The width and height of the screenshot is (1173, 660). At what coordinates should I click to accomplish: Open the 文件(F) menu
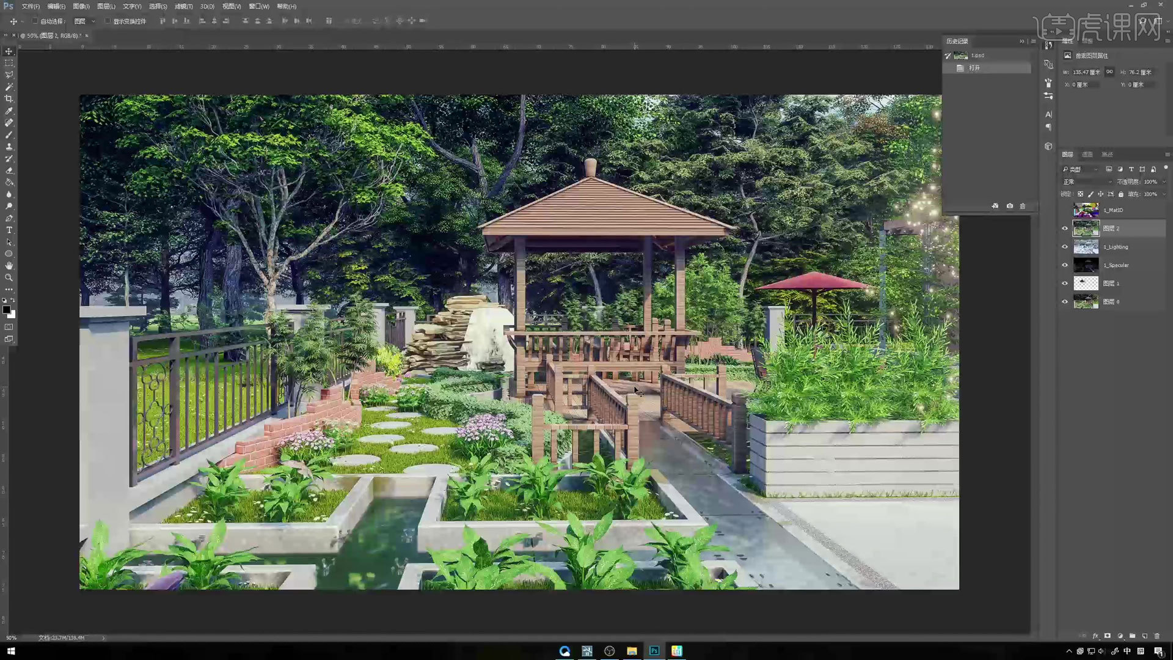pos(31,6)
